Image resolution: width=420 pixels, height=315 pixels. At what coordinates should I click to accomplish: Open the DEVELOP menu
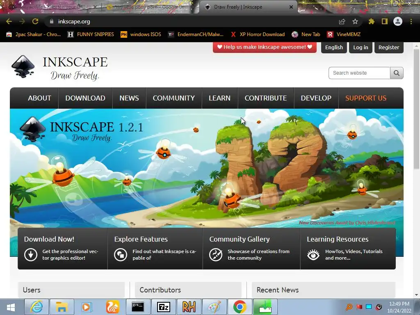click(x=316, y=98)
